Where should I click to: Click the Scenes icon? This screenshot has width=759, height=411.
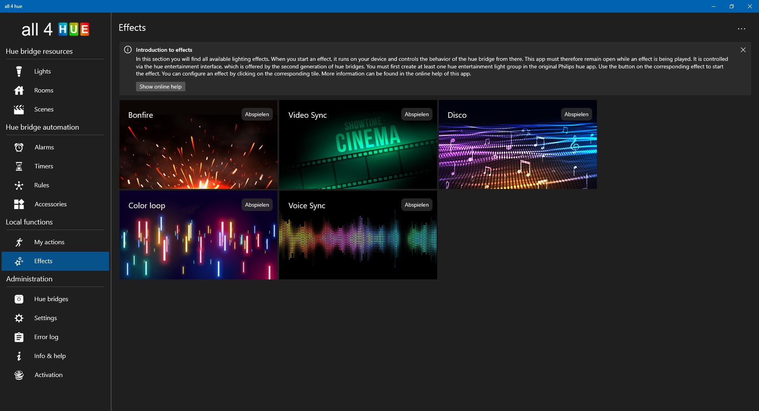point(19,109)
